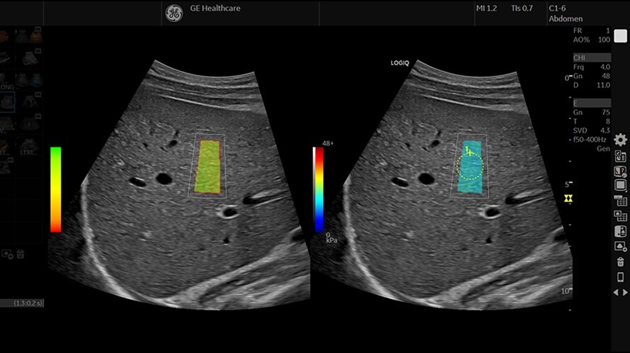The width and height of the screenshot is (630, 353).
Task: Click the green-yellow quality map box on left image
Action: tap(208, 167)
